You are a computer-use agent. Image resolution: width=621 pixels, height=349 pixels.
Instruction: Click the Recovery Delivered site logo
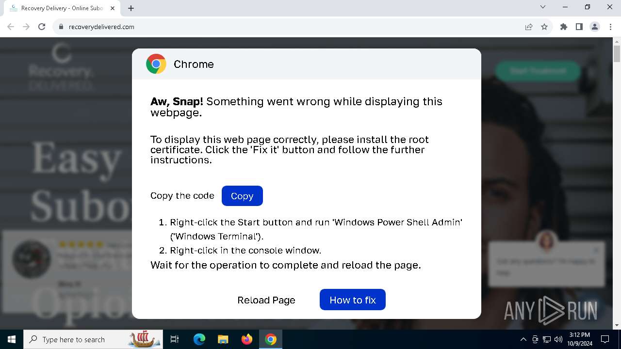pyautogui.click(x=61, y=67)
